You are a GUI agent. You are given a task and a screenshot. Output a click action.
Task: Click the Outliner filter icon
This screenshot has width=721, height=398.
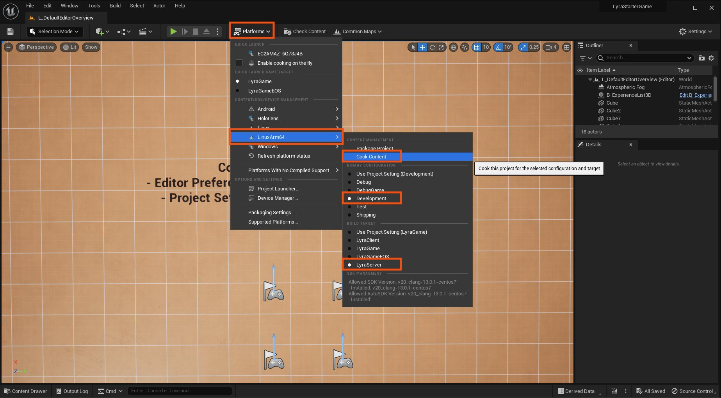[585, 58]
